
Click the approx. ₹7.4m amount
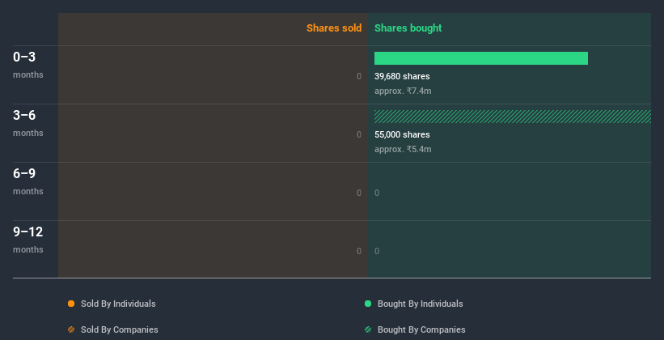403,91
